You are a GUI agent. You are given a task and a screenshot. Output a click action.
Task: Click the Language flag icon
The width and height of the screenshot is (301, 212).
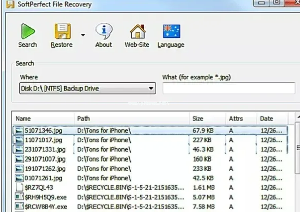click(x=171, y=31)
